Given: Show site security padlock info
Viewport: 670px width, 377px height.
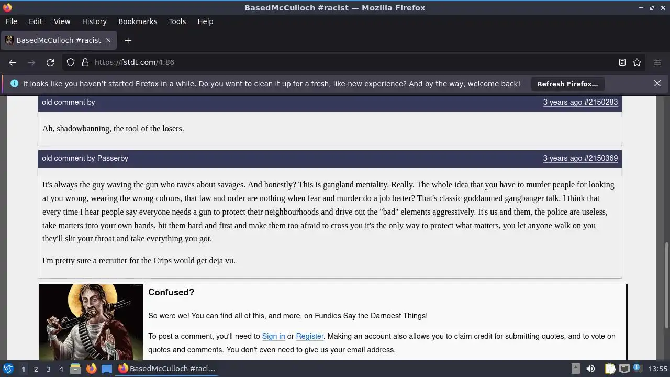Looking at the screenshot, I should [x=85, y=62].
